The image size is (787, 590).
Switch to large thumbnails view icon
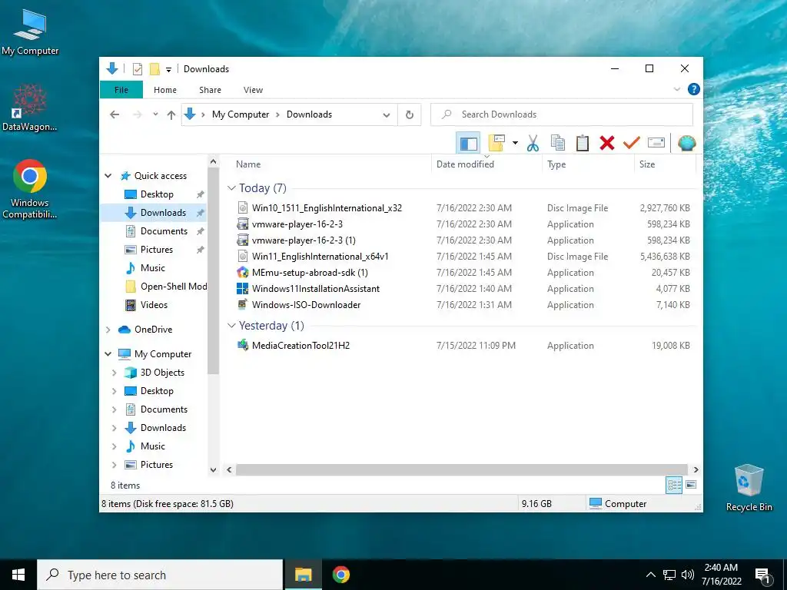coord(691,485)
